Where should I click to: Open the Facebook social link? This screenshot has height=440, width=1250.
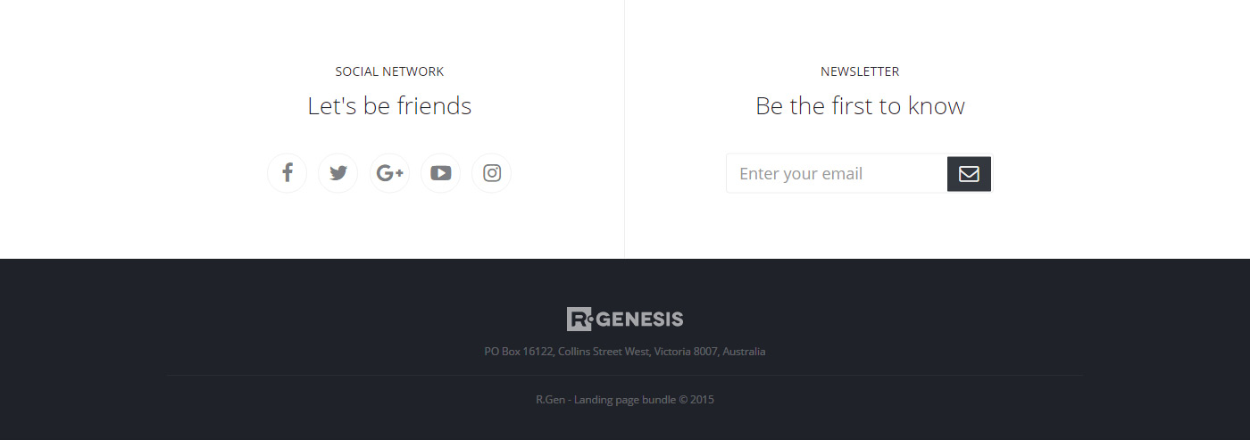point(287,173)
